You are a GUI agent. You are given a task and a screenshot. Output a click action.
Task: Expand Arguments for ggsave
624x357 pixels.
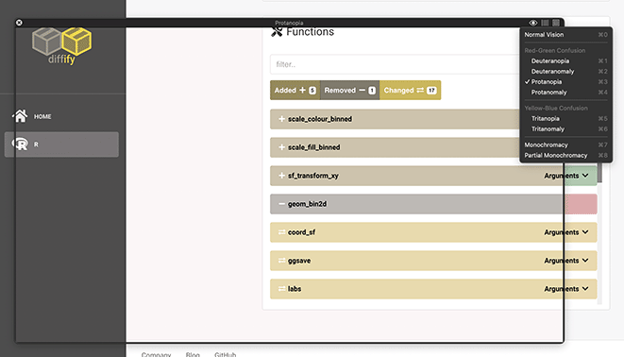click(566, 261)
